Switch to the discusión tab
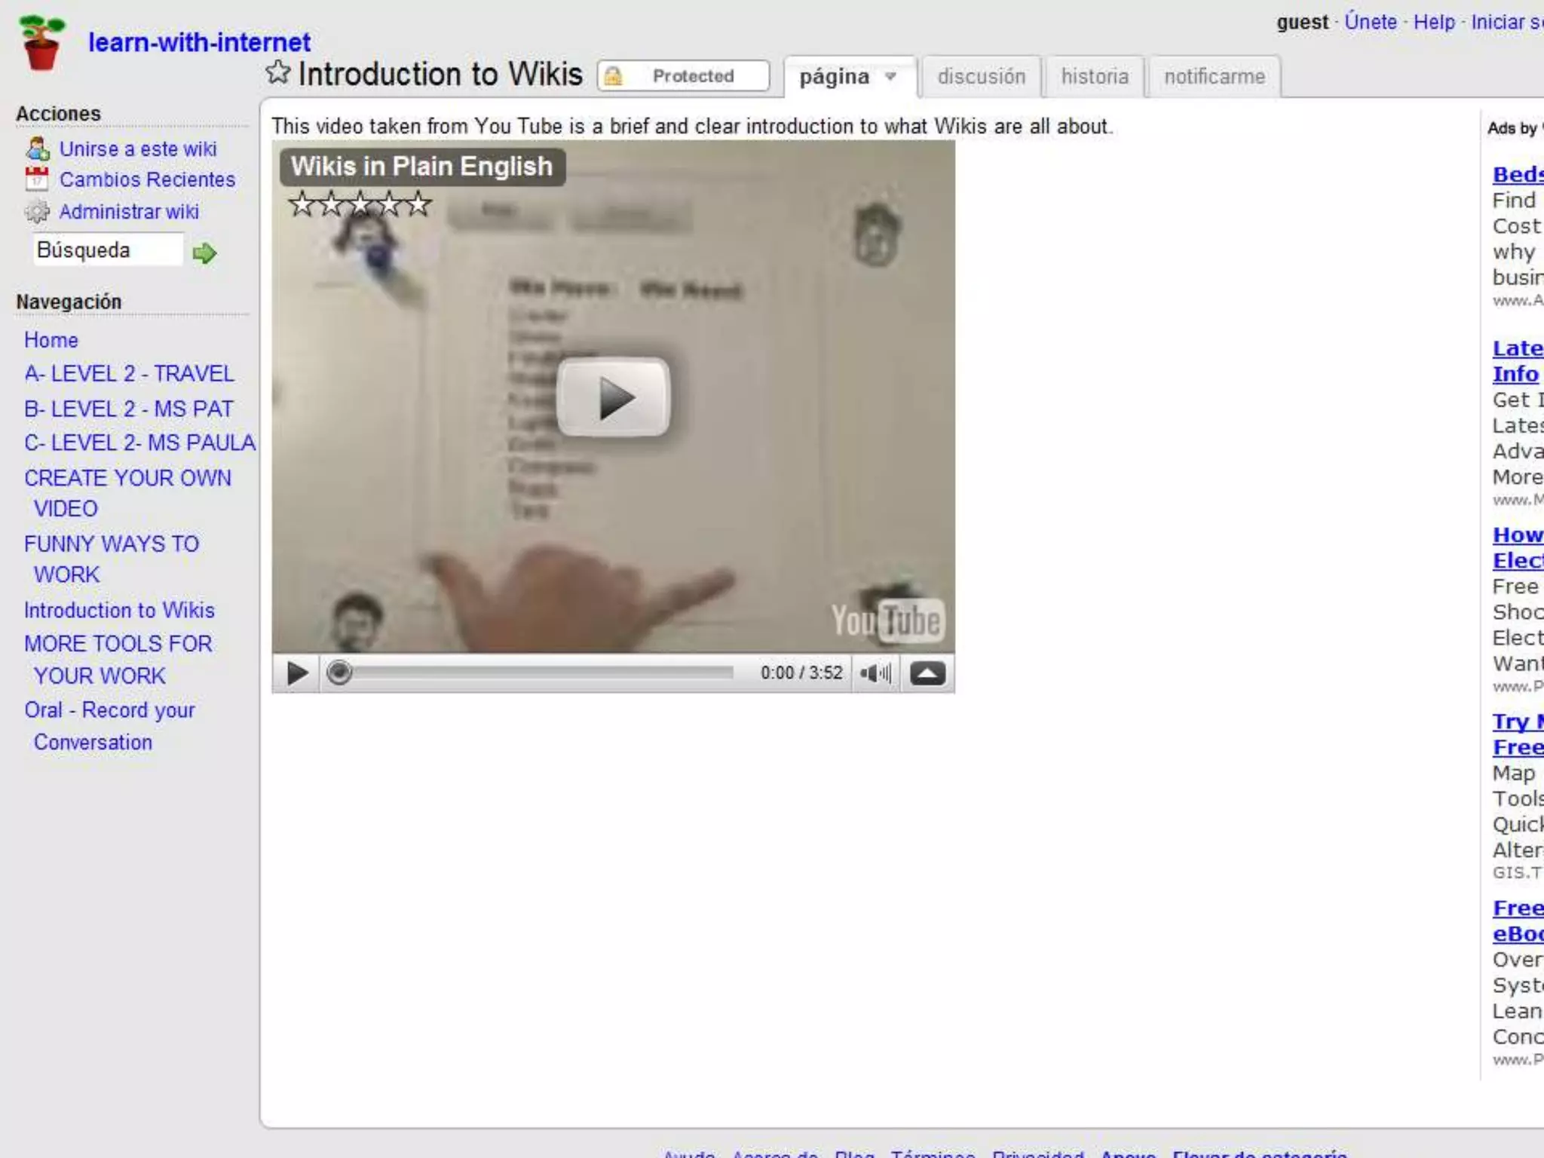1544x1158 pixels. point(981,76)
